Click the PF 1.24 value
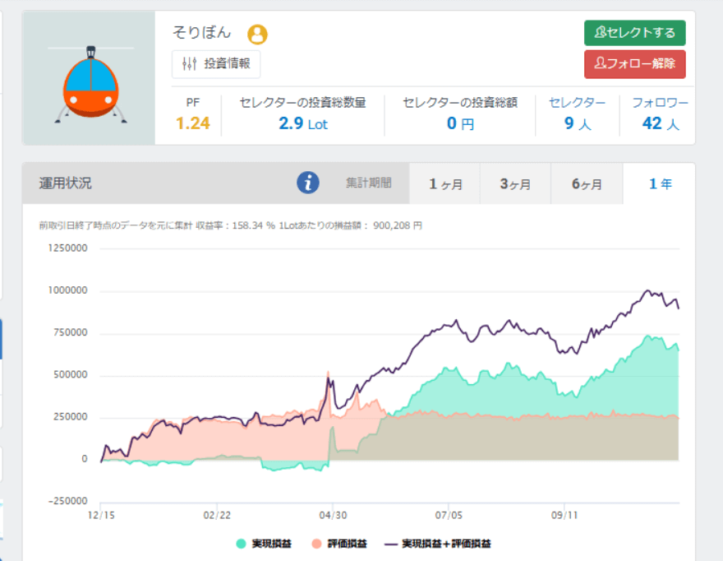This screenshot has width=723, height=561. click(x=193, y=124)
